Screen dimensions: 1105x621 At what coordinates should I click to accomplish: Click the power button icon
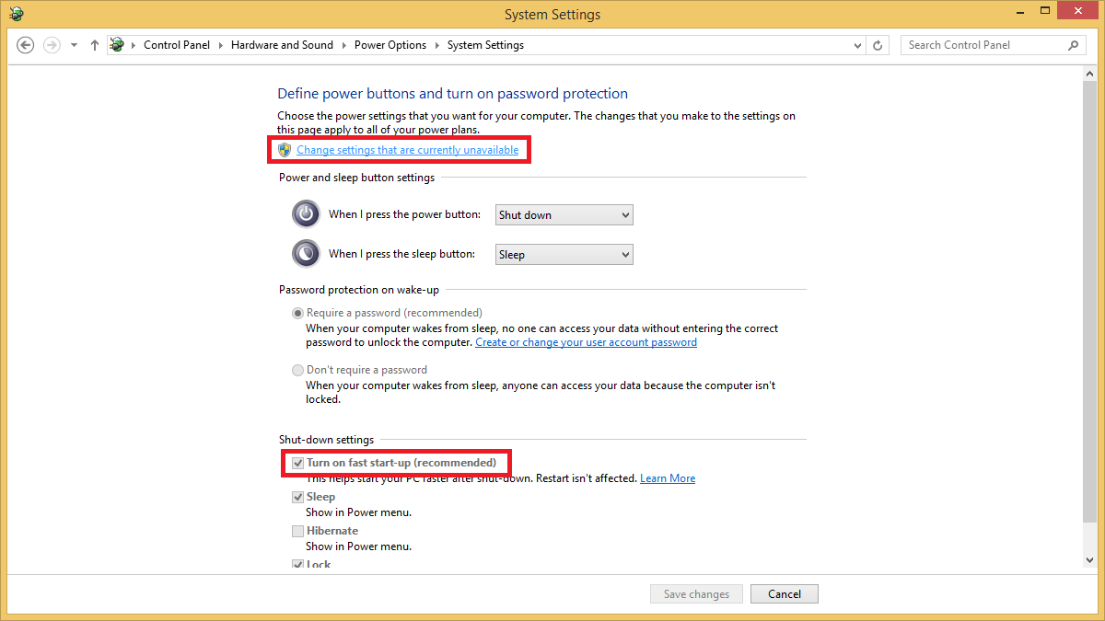(305, 213)
